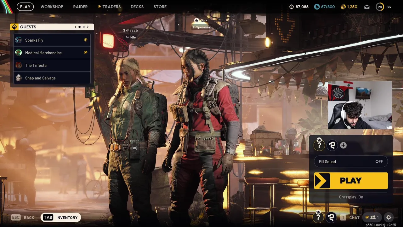Click the Snap and Salvage trader portrait icon

pyautogui.click(x=19, y=78)
